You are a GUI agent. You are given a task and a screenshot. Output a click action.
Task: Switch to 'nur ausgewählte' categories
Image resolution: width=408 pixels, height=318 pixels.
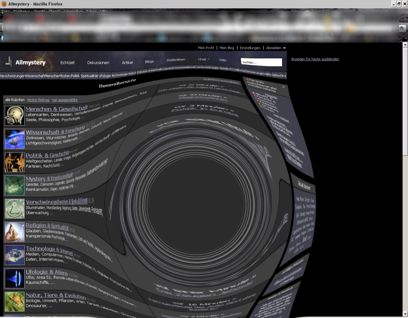coord(65,100)
